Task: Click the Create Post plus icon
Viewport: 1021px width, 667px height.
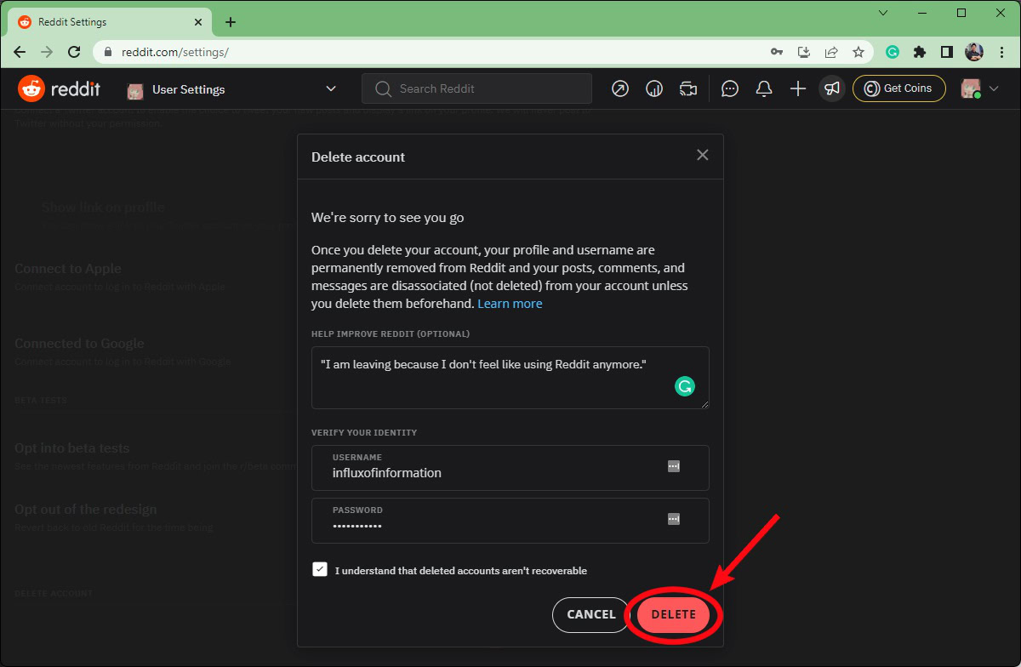Action: click(798, 88)
